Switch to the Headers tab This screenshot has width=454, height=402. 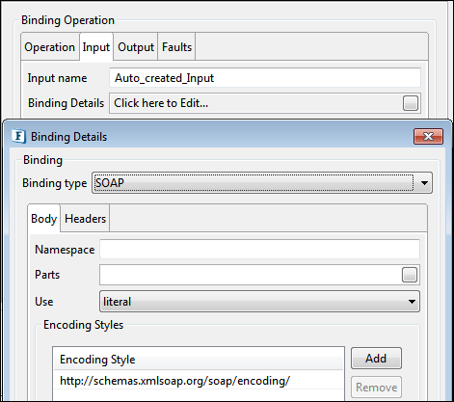(85, 219)
